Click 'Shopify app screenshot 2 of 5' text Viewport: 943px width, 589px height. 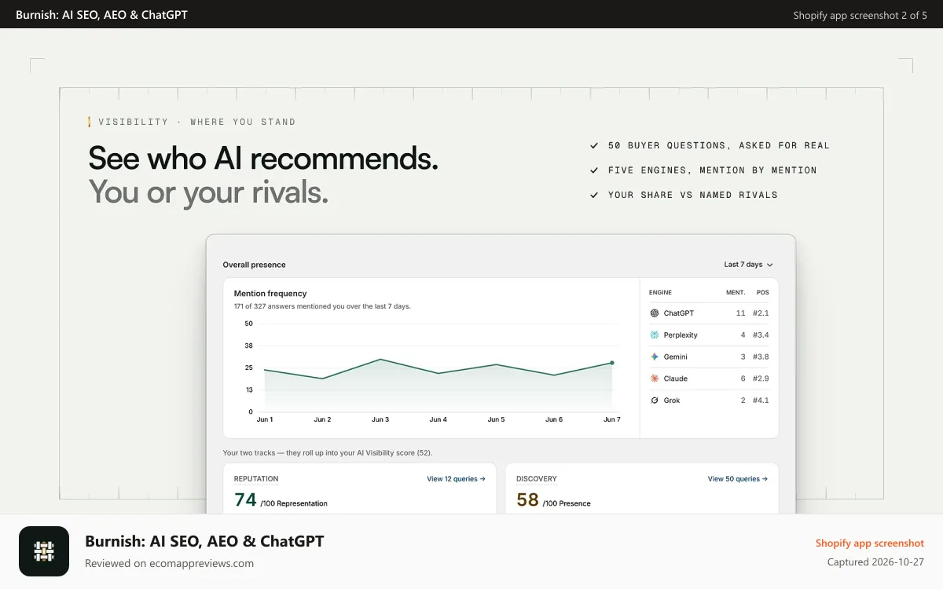click(x=860, y=15)
